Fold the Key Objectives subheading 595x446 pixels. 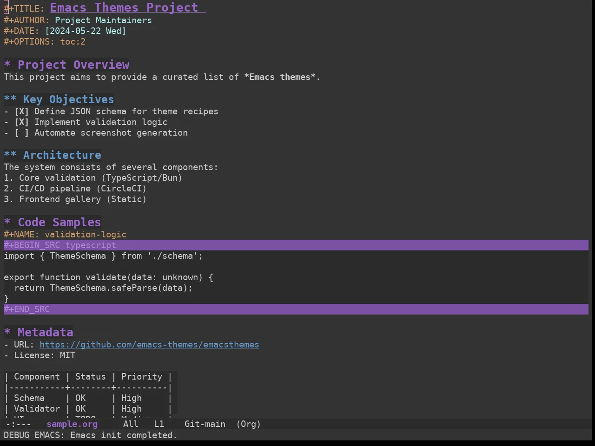pyautogui.click(x=59, y=99)
